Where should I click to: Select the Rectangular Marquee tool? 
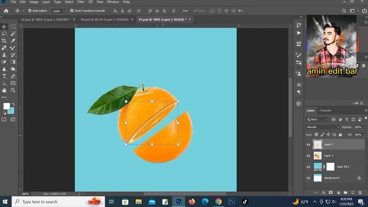pos(13,27)
